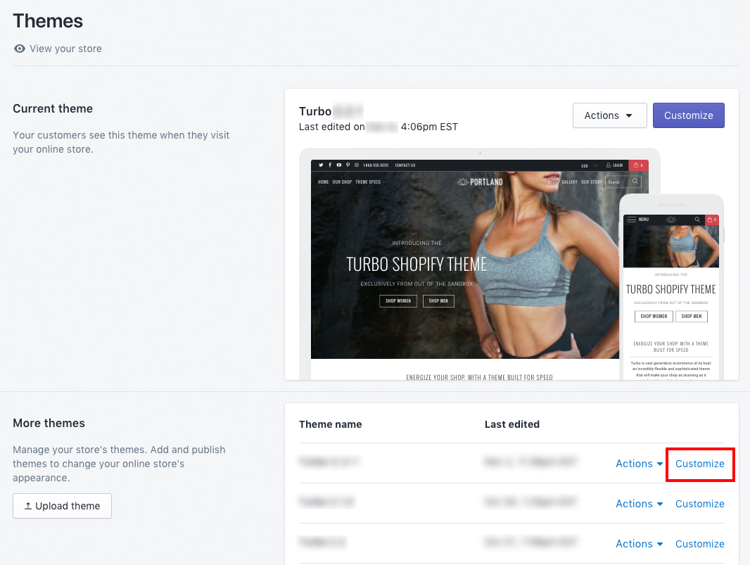Customize the second theme in the list
This screenshot has height=565, width=750.
click(699, 504)
